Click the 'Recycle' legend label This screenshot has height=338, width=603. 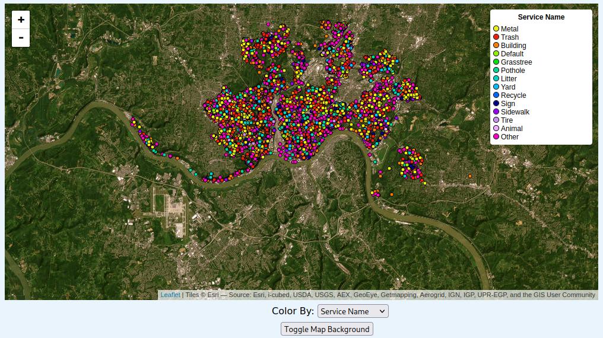tap(513, 95)
